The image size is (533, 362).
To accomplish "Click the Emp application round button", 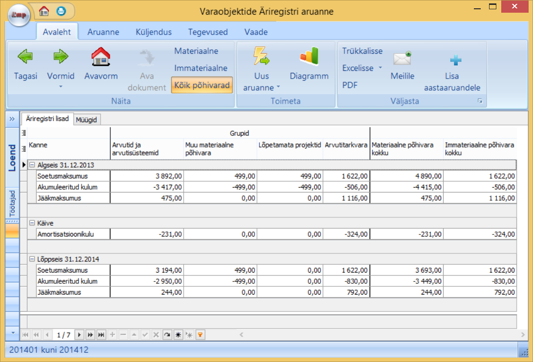I will point(19,15).
